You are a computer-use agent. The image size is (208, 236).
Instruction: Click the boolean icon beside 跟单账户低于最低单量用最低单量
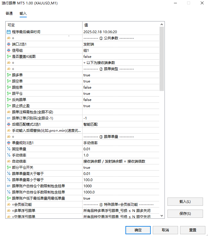click(x=9, y=198)
